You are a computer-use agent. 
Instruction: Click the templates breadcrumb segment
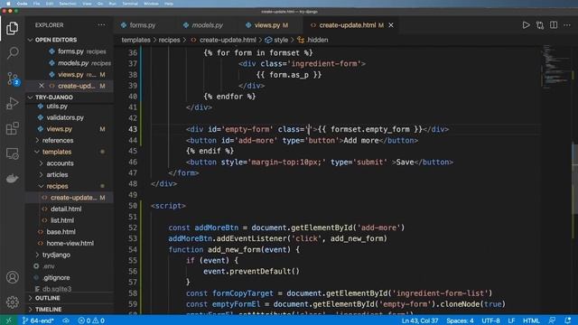click(x=136, y=40)
